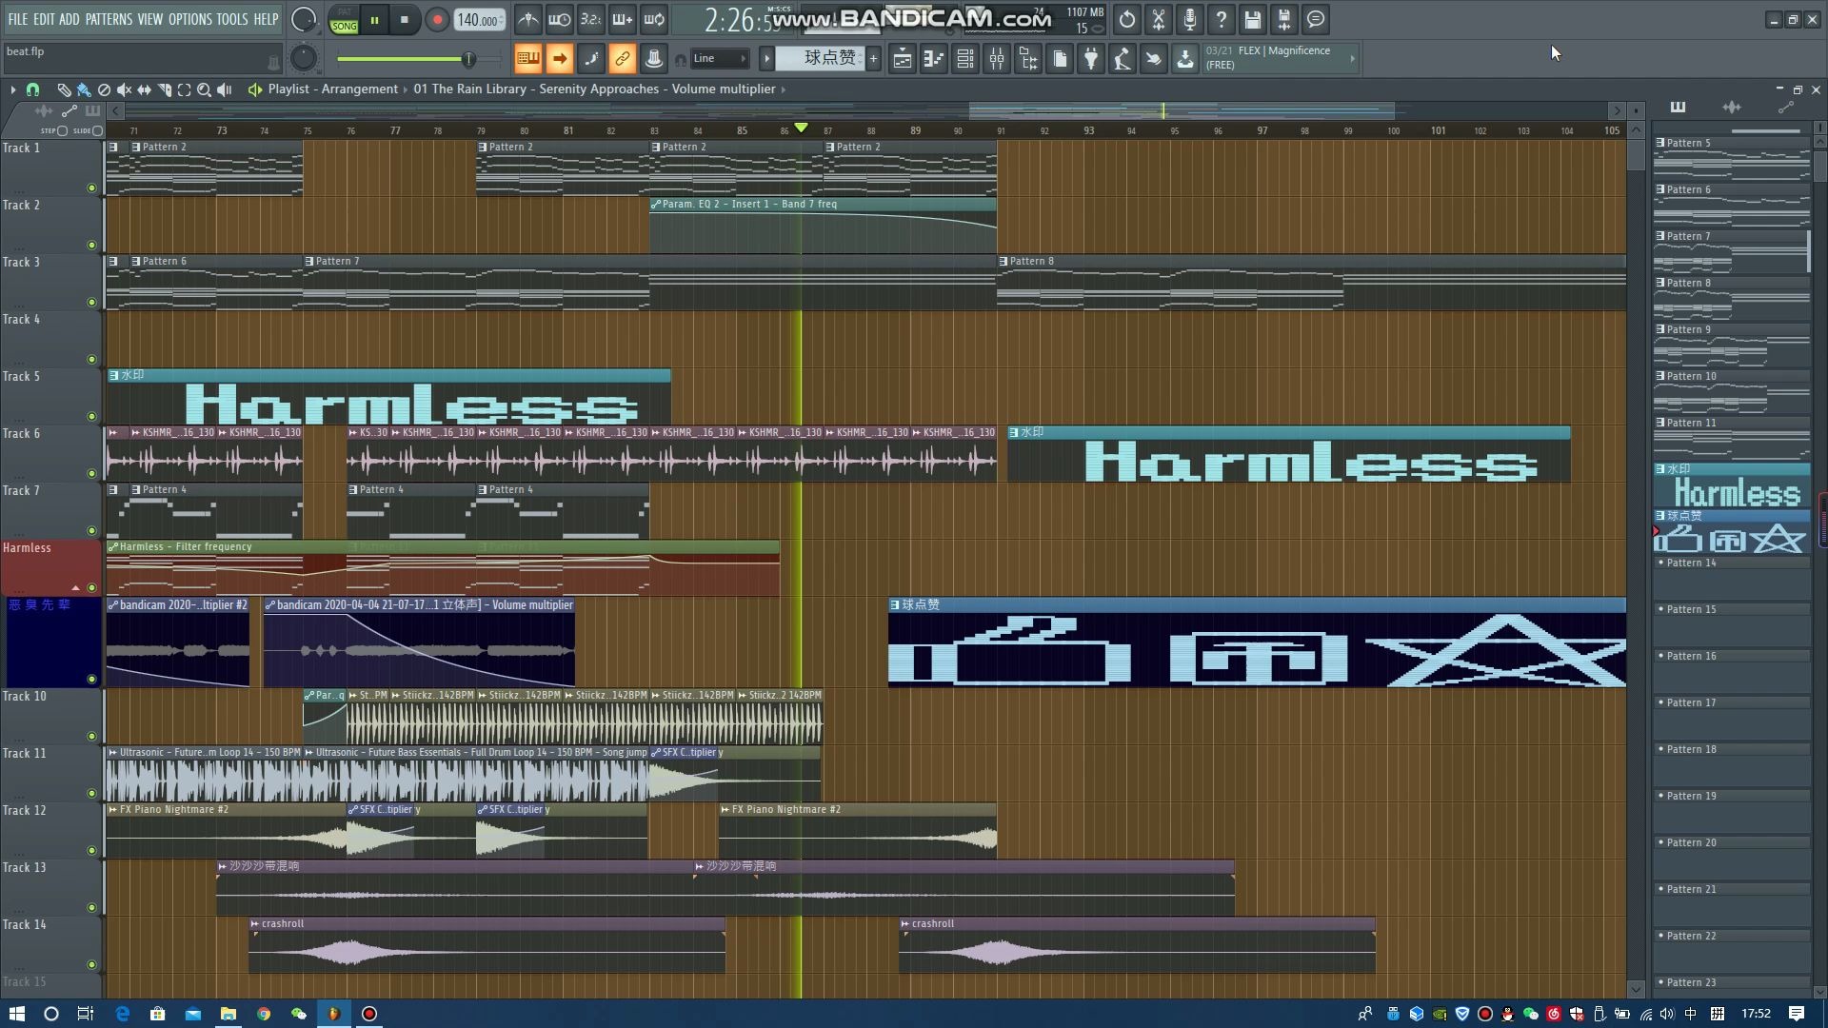Mute the Harmless track green light
Screen dimensions: 1828x1028
92,588
